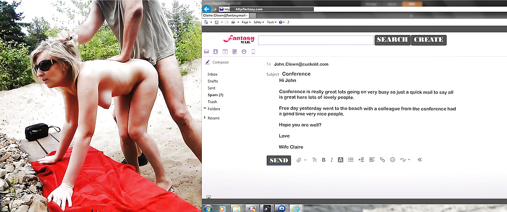Open the Tools menu dropdown
This screenshot has height=212, width=507.
271,22
